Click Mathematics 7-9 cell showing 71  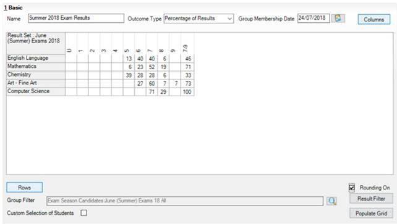point(187,67)
